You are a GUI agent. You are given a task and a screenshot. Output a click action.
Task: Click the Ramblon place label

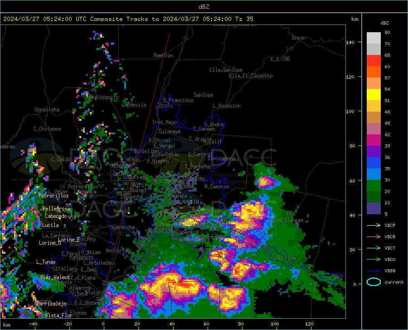click(163, 55)
